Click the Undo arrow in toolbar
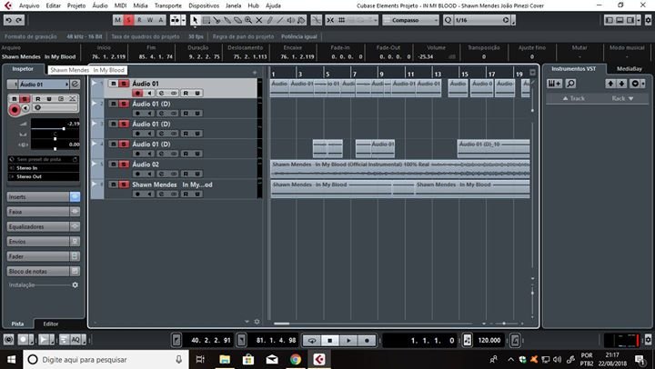The width and height of the screenshot is (655, 369). (x=10, y=19)
